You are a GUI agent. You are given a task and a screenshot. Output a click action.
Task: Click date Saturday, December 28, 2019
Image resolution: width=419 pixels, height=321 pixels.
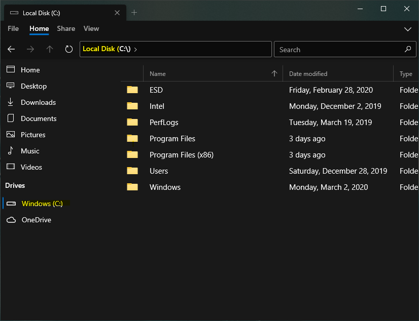point(338,171)
